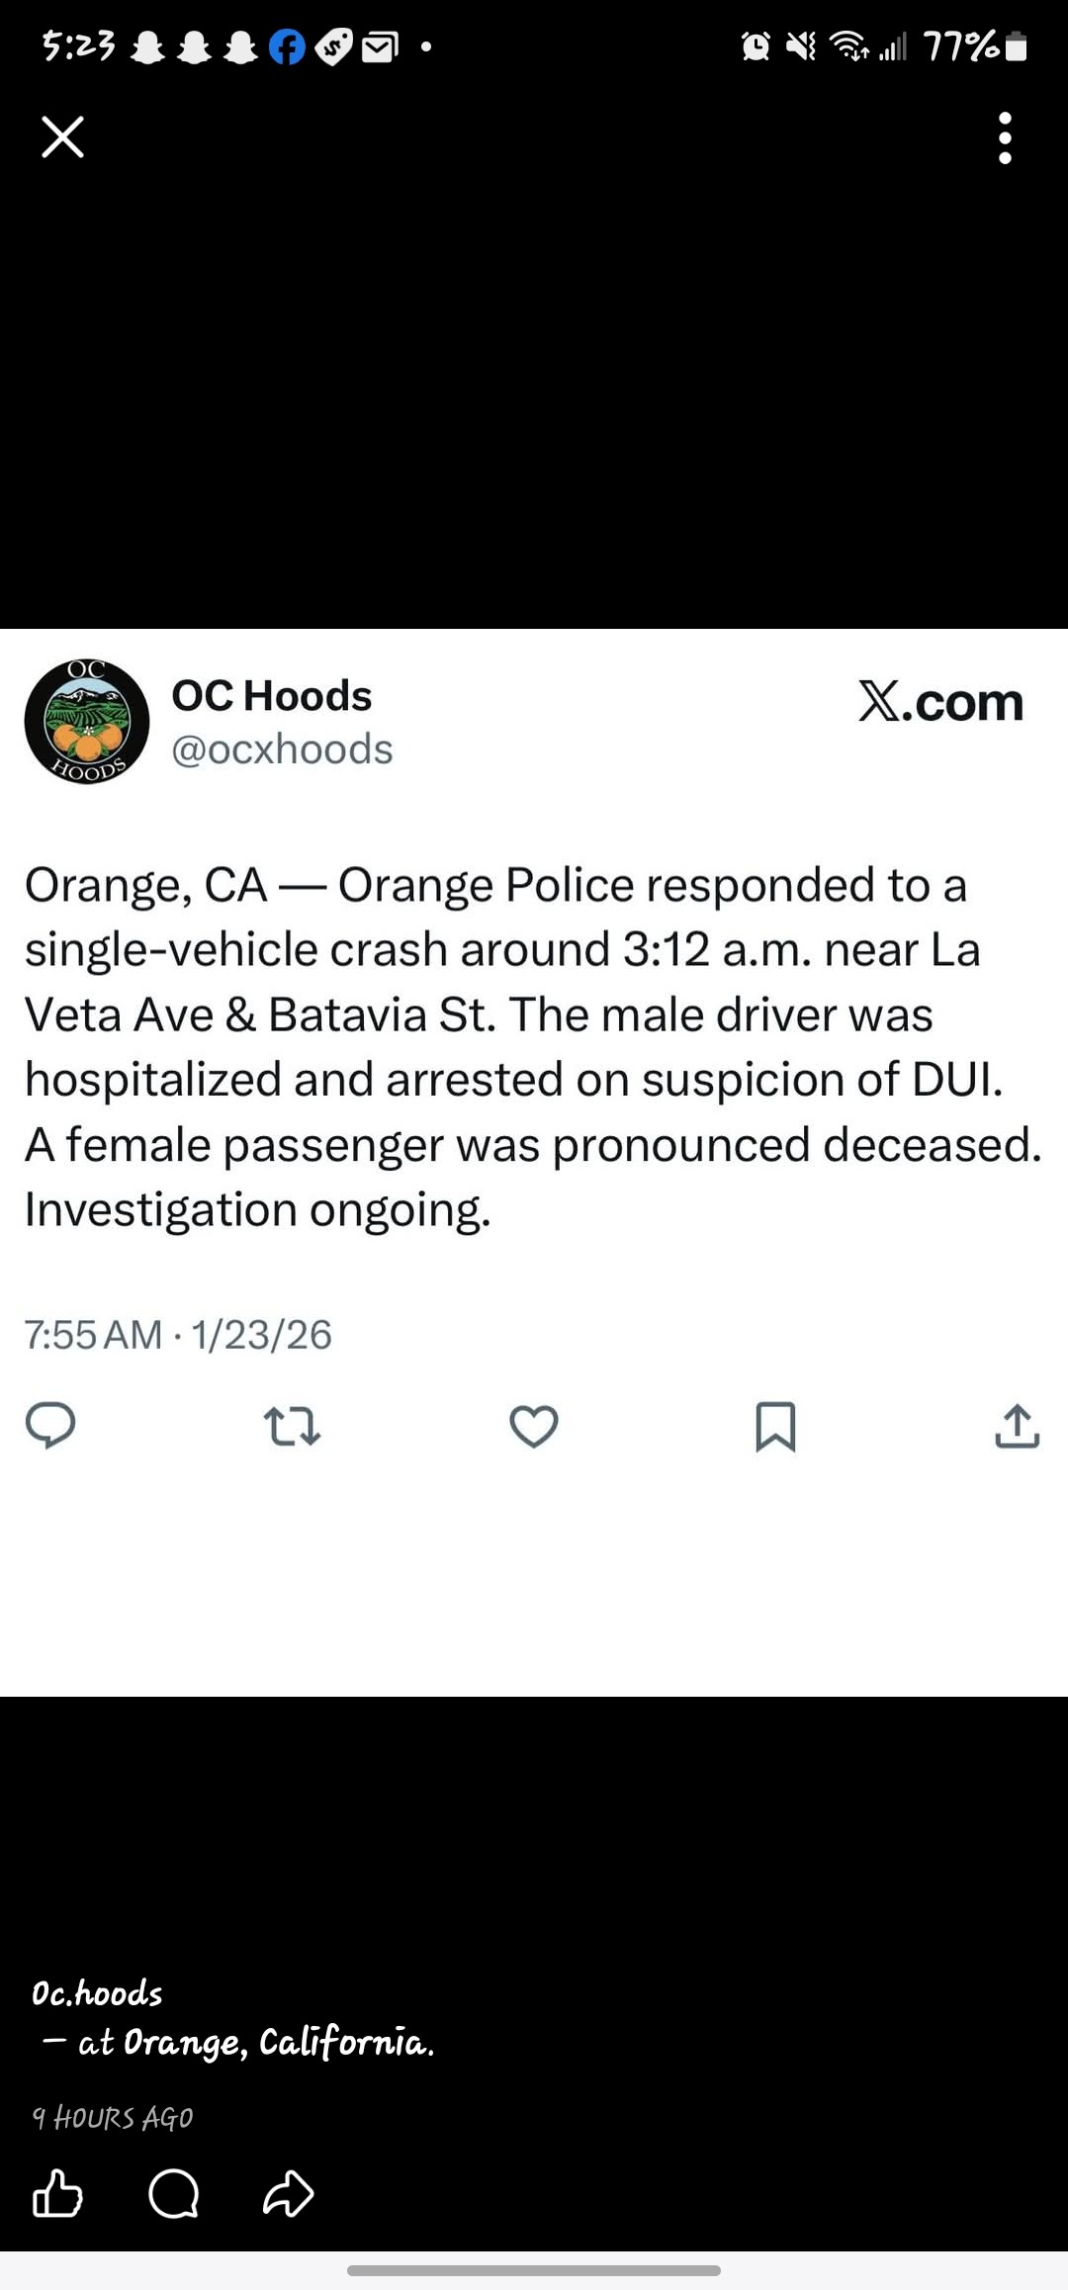Tap the bottom home gesture bar
This screenshot has width=1068, height=2290.
point(534,2270)
